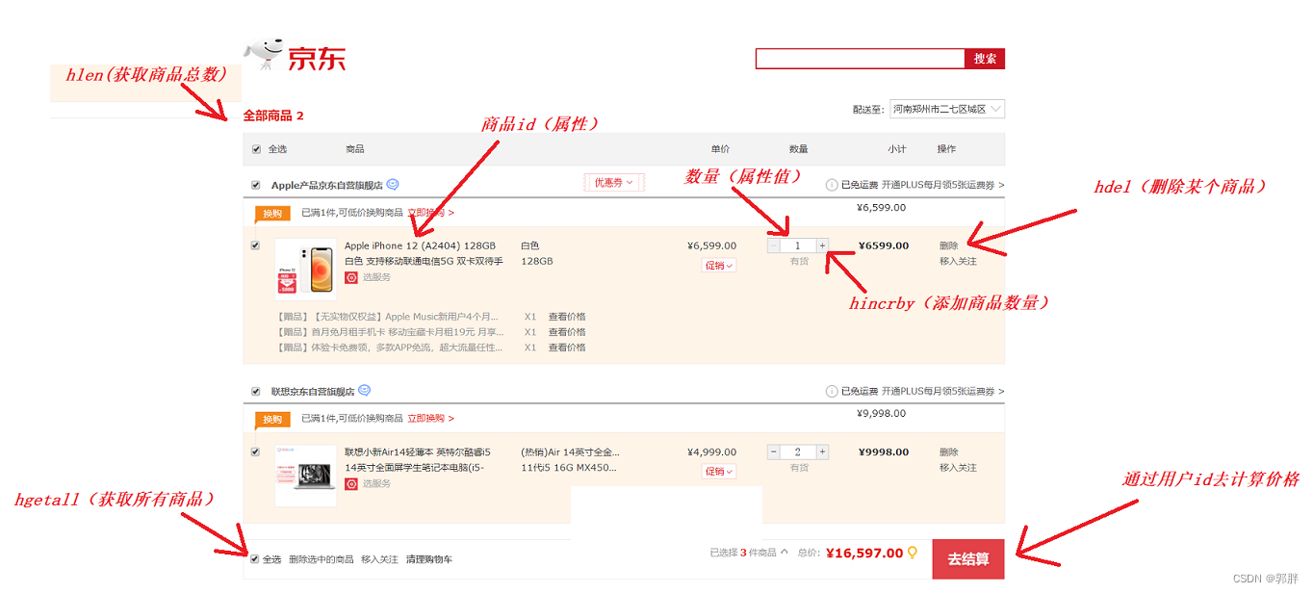The image size is (1313, 593).
Task: Expand the 优惠券 coupon dropdown
Action: [x=614, y=182]
